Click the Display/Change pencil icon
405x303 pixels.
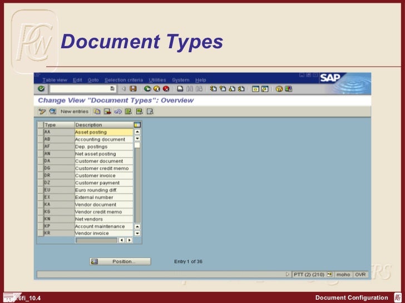pos(42,112)
